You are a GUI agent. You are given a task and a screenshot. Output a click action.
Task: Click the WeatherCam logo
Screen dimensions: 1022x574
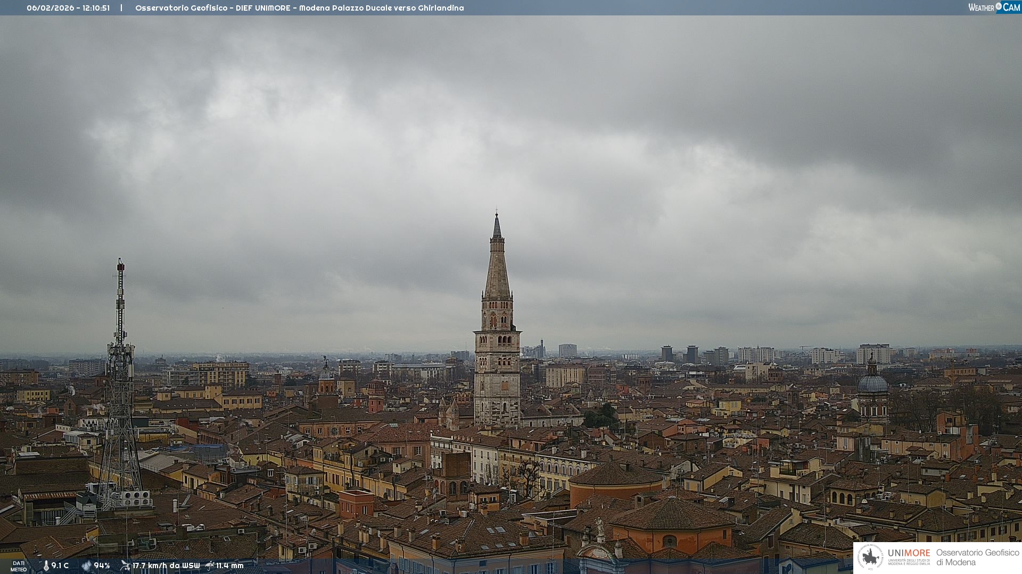994,7
